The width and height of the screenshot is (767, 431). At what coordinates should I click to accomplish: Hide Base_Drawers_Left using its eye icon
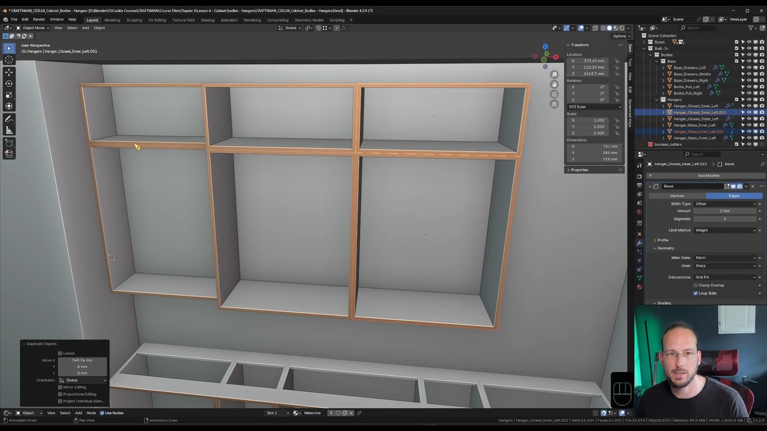(748, 68)
